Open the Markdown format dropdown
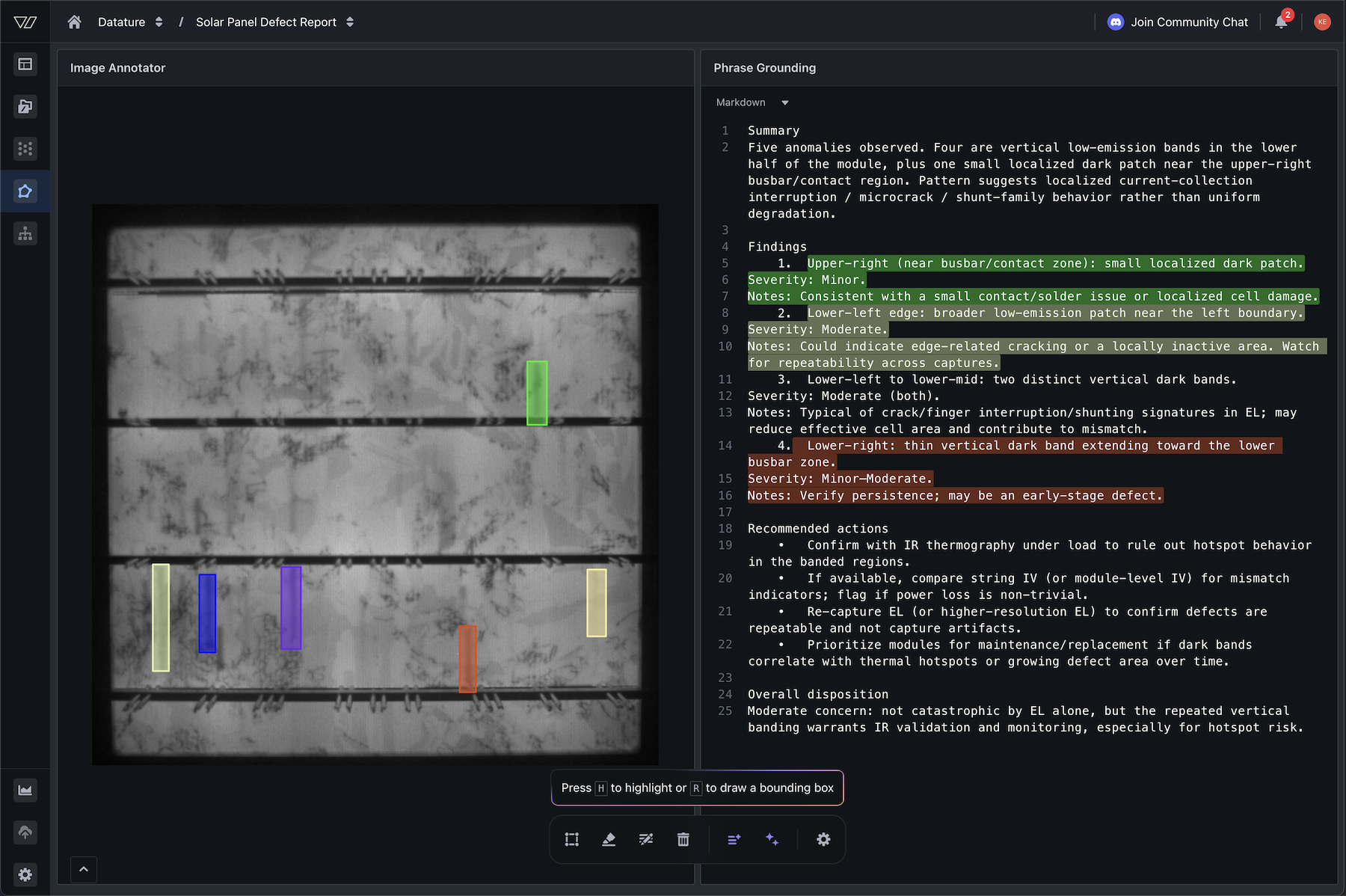Image resolution: width=1346 pixels, height=896 pixels. [x=752, y=102]
